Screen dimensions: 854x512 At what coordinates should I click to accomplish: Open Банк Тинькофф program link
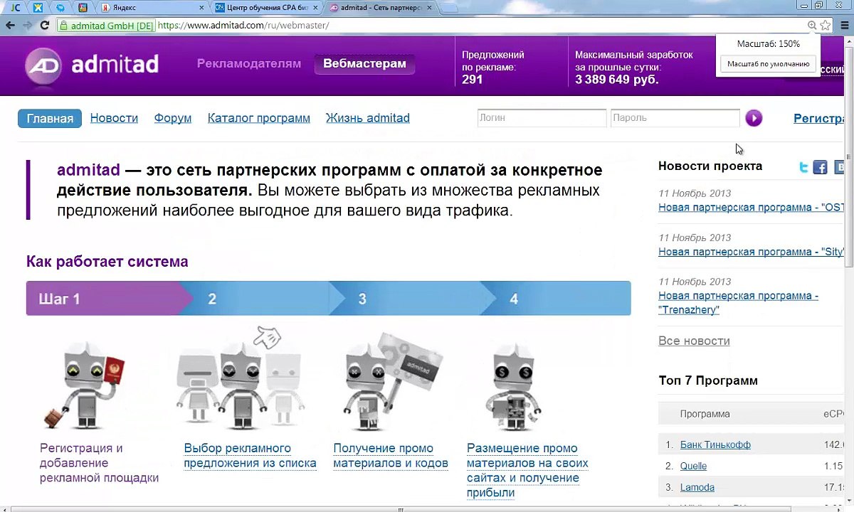pos(715,444)
